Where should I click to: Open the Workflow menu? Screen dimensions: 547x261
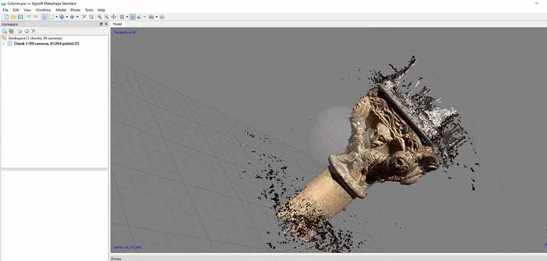click(43, 10)
